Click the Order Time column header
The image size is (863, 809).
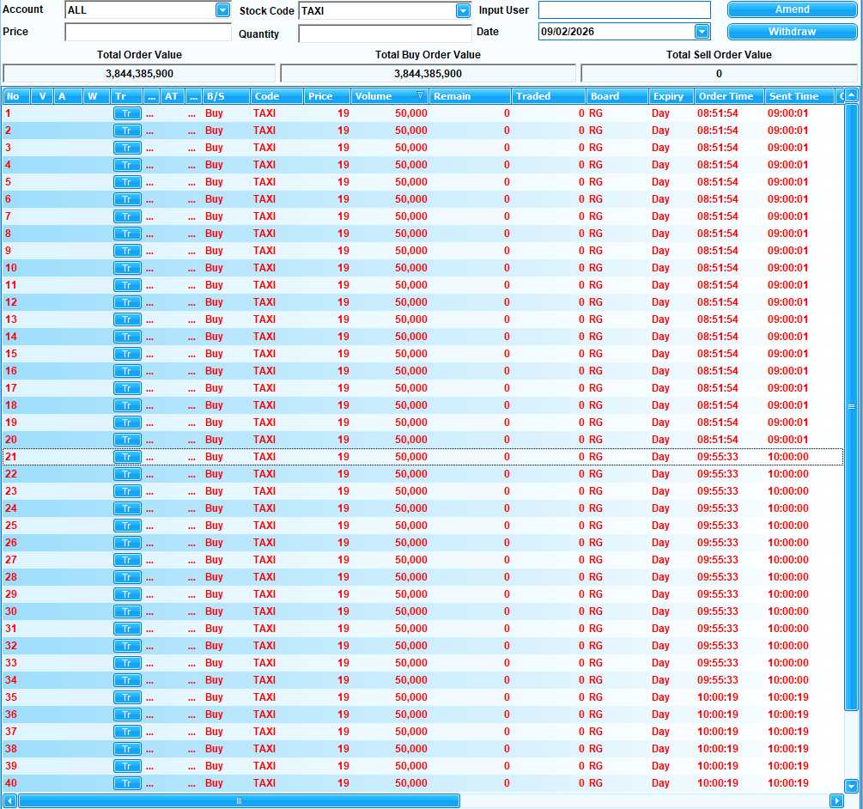(726, 96)
